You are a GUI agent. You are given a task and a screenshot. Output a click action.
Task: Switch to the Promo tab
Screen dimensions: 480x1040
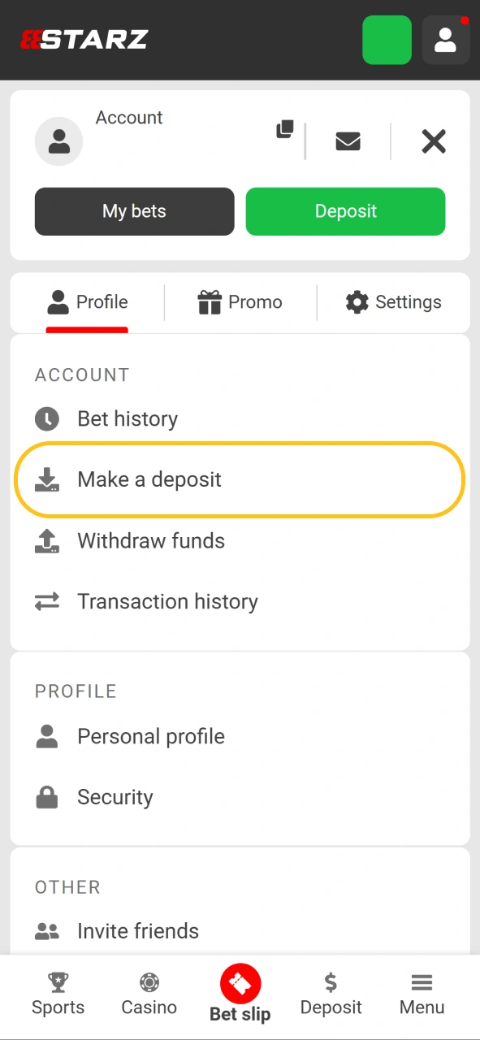coord(240,301)
